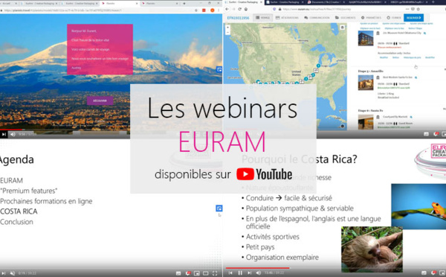Open the browser page actions menu
Screen dimensions: 446x277
coord(407,9)
